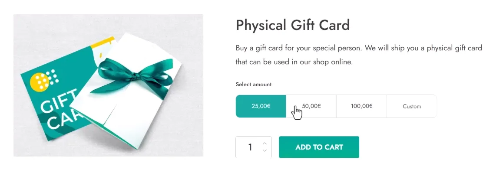Click the description line starting with Buy a gift card
The height and width of the screenshot is (173, 493).
coord(359,49)
